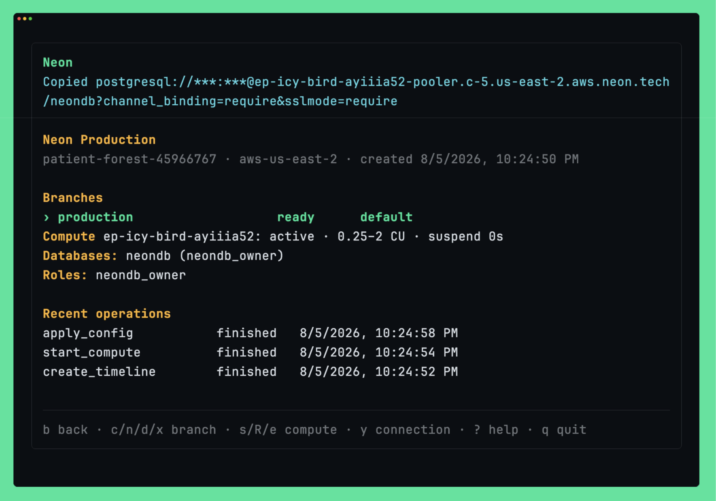
Task: Click the neondb_owner role value in Roles row
Action: point(141,275)
